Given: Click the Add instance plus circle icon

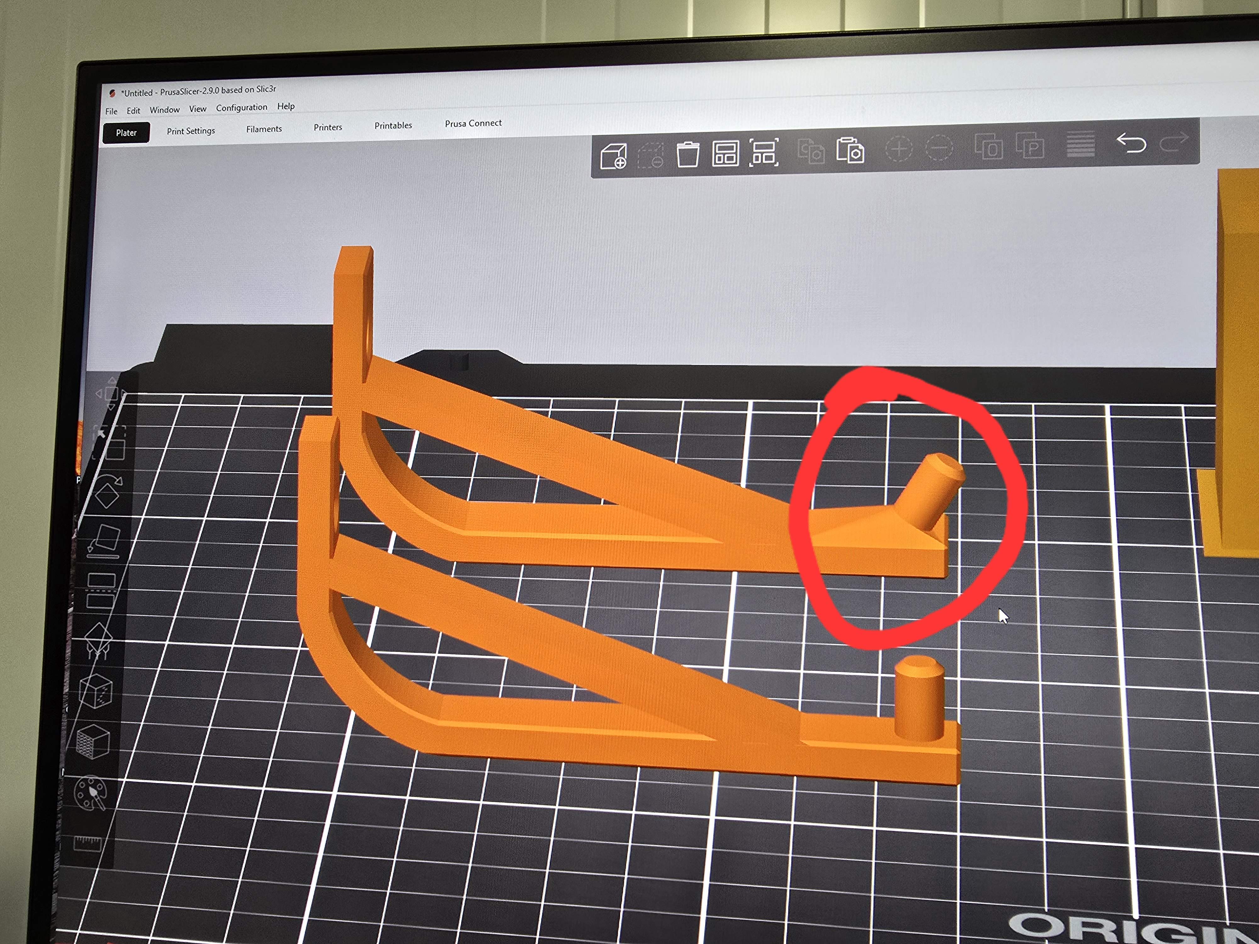Looking at the screenshot, I should [899, 149].
